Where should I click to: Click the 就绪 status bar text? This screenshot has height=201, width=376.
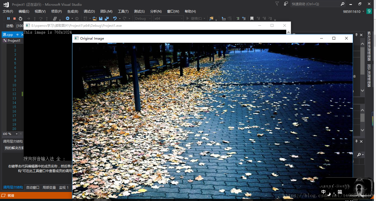[11, 196]
